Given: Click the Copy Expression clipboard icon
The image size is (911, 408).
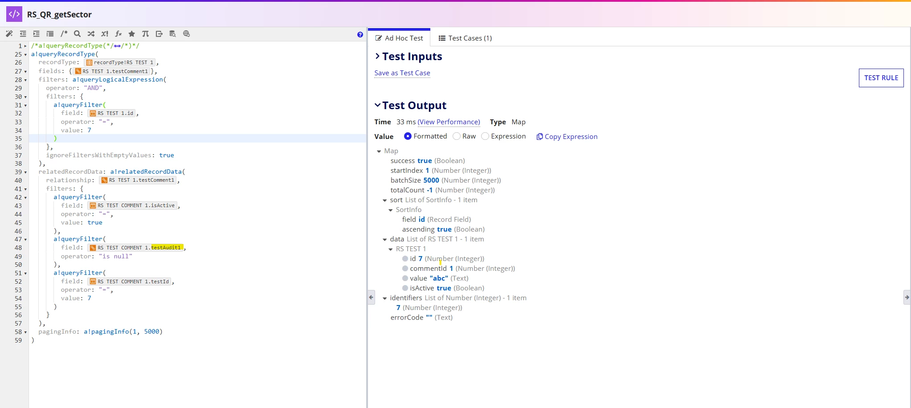Looking at the screenshot, I should click(x=539, y=137).
